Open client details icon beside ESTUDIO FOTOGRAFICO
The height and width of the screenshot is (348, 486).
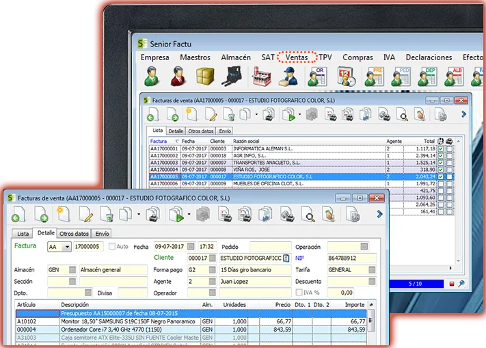click(286, 258)
